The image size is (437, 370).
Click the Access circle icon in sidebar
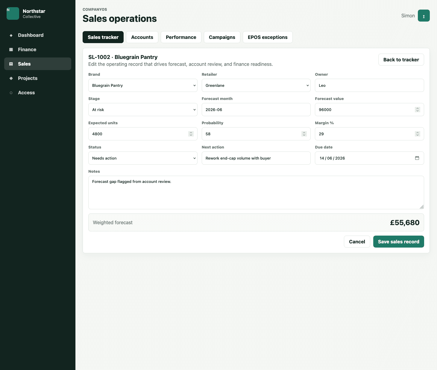coord(11,93)
